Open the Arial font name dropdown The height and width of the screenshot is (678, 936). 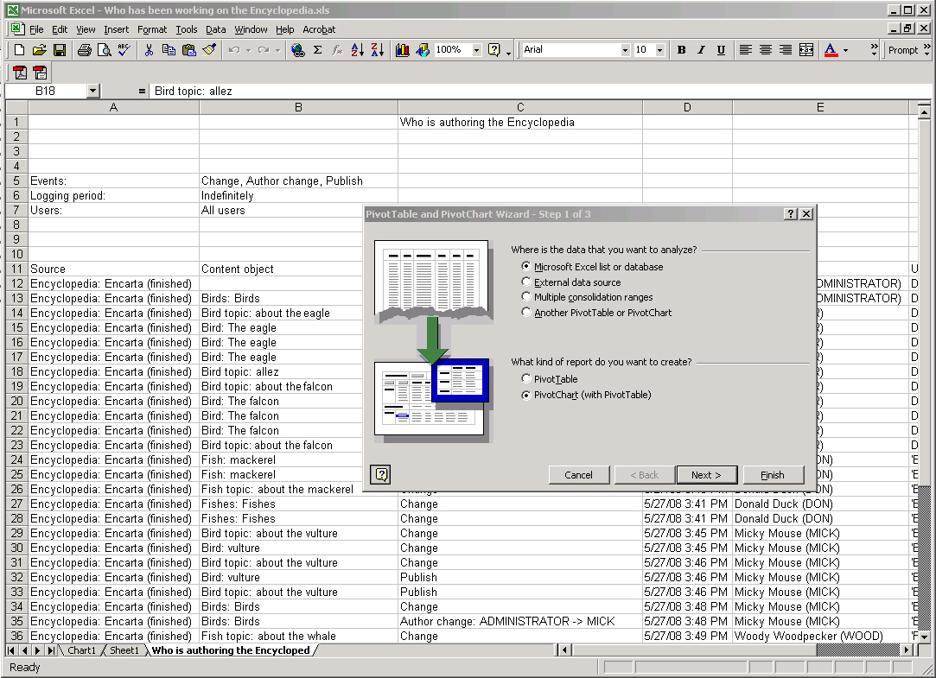tap(625, 50)
